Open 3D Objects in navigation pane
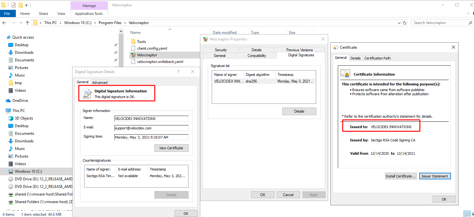The image size is (474, 217). (x=24, y=118)
